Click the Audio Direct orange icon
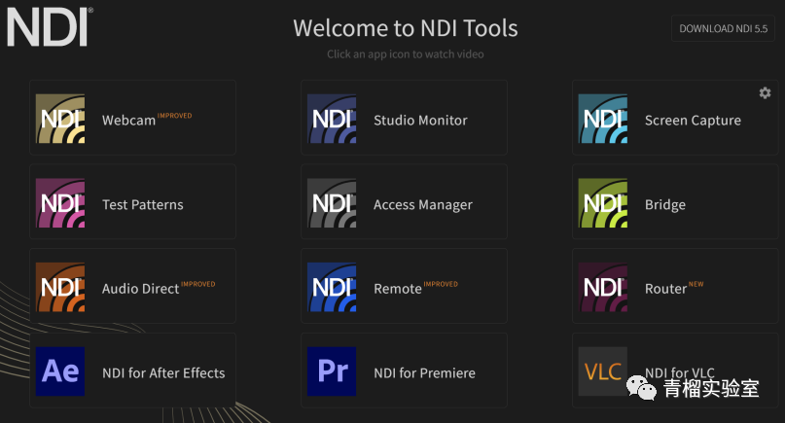Viewport: 785px width, 423px height. click(60, 288)
